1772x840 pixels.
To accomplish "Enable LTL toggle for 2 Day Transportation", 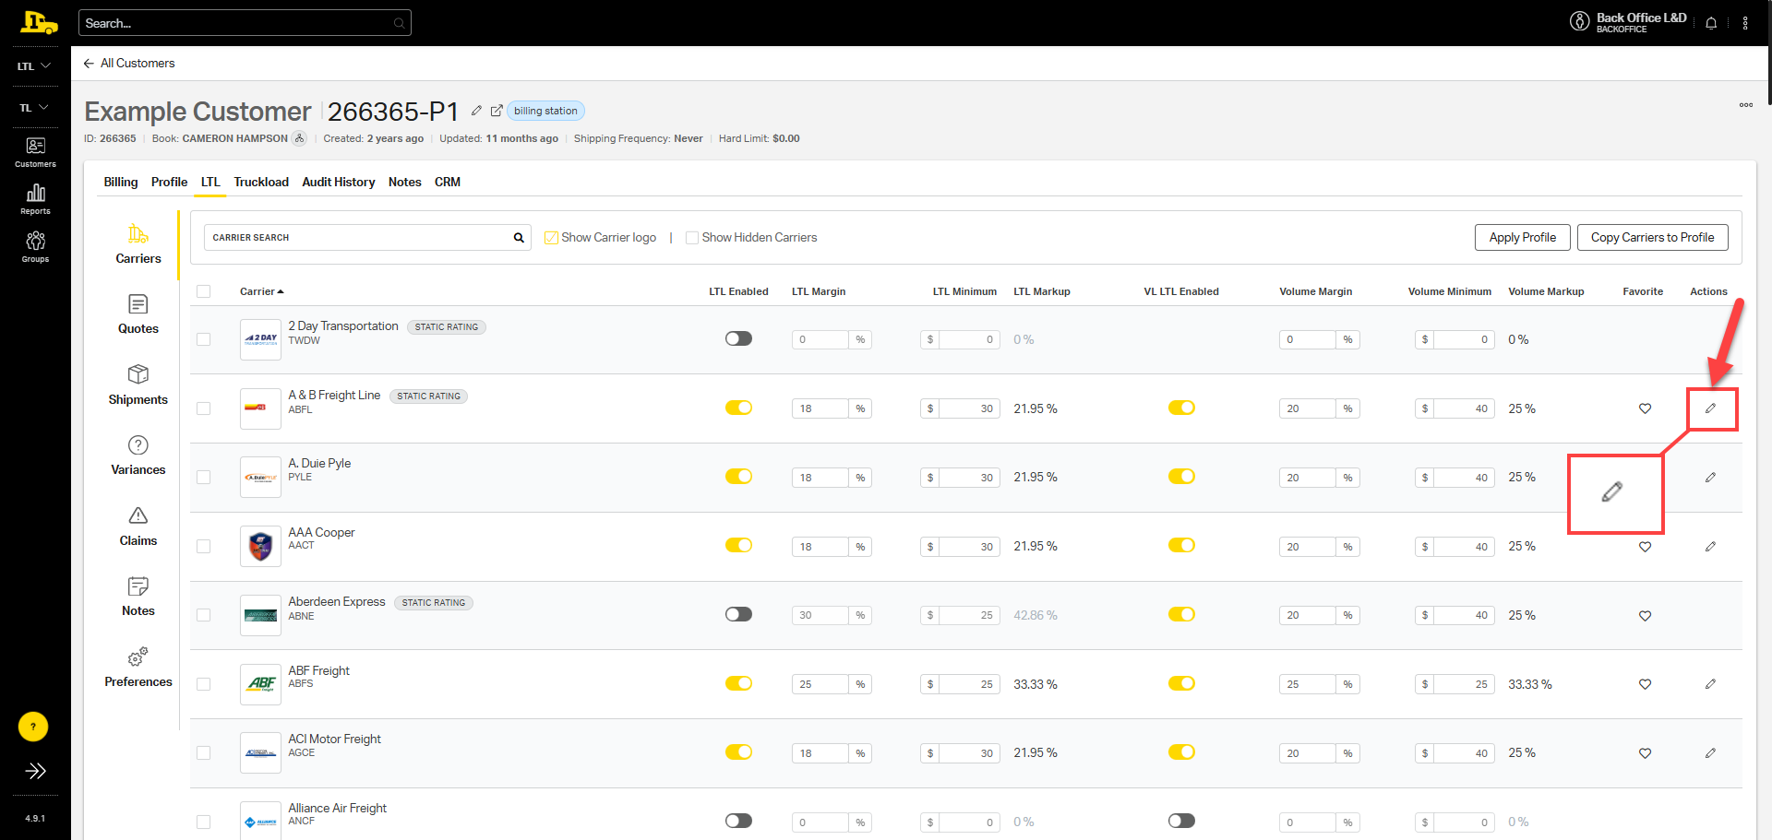I will [738, 338].
